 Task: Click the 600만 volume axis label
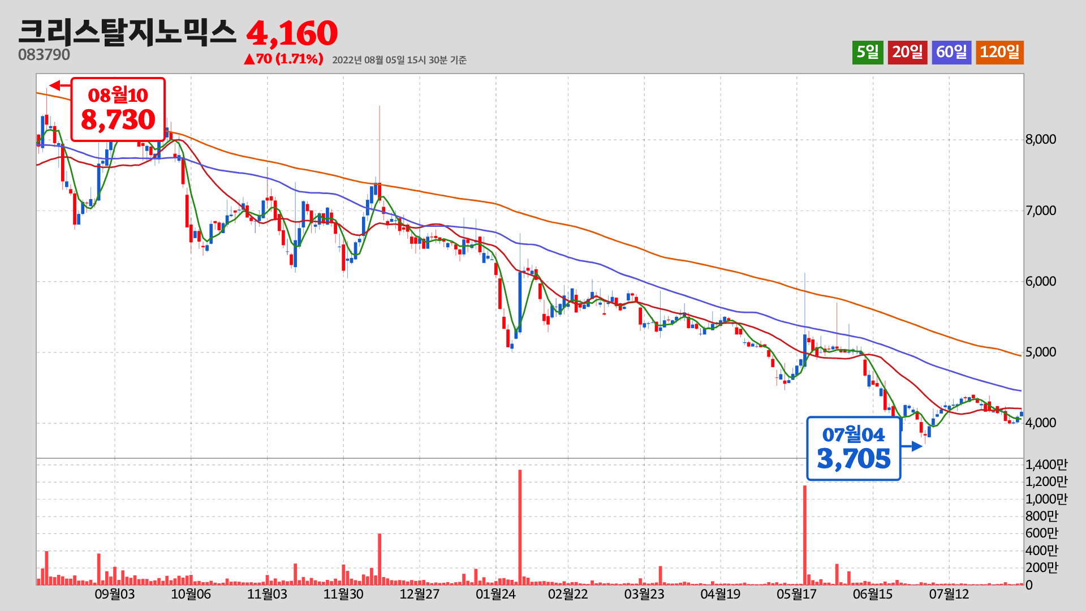(x=1042, y=533)
